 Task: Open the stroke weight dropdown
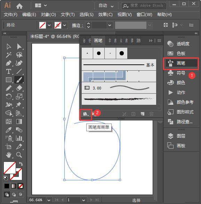(x=110, y=25)
